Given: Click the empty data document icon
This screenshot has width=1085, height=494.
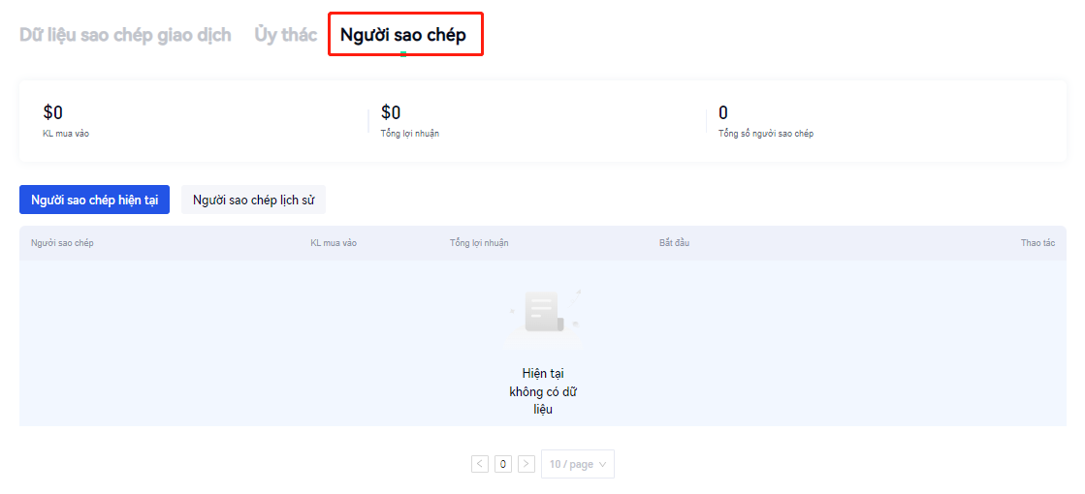Looking at the screenshot, I should (x=544, y=313).
